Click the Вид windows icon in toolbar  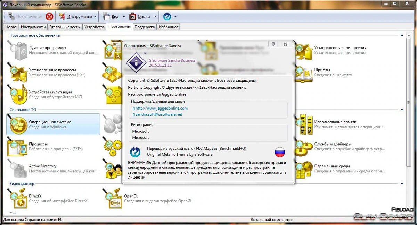[106, 16]
